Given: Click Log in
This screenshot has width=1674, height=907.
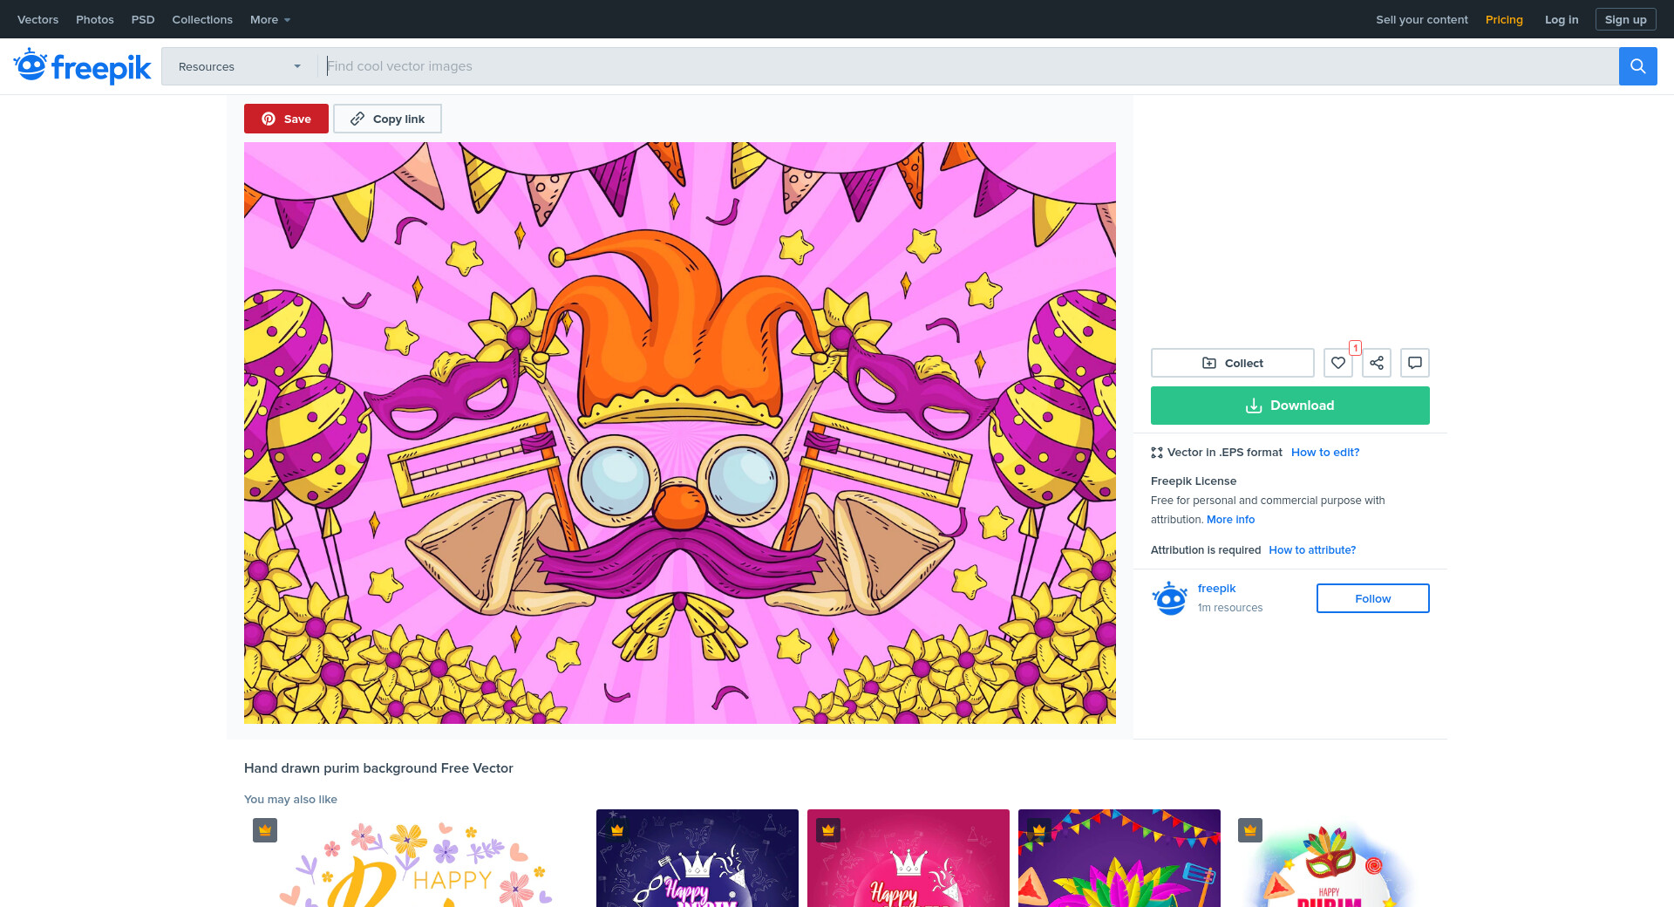Looking at the screenshot, I should (1562, 19).
